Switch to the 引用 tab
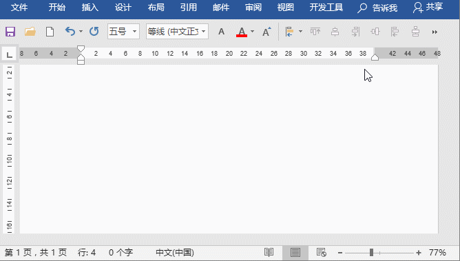This screenshot has height=261, width=460. click(x=189, y=8)
